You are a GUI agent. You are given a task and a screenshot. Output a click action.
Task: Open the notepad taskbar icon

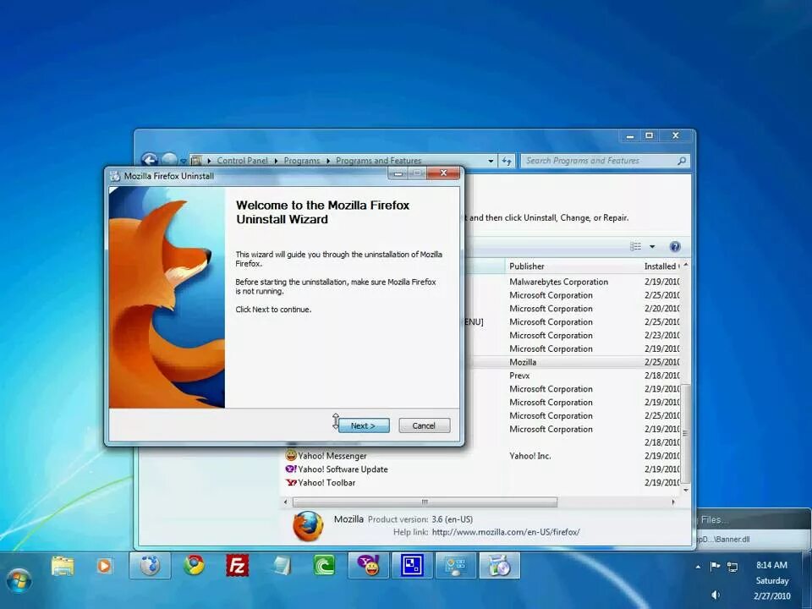click(x=281, y=566)
